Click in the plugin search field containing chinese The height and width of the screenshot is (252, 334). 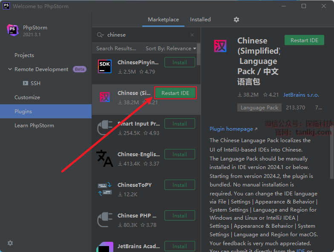point(147,35)
